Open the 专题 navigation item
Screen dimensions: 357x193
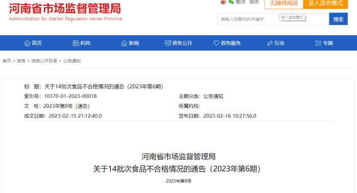tap(324, 43)
